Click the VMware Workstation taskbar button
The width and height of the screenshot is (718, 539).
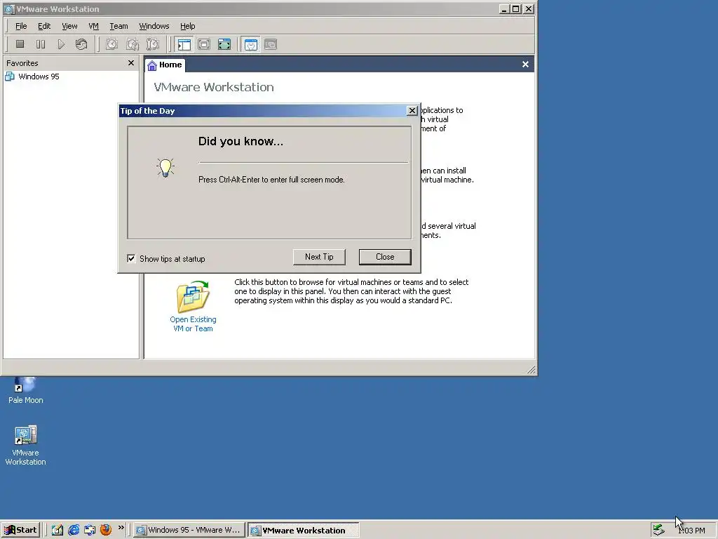tap(303, 531)
